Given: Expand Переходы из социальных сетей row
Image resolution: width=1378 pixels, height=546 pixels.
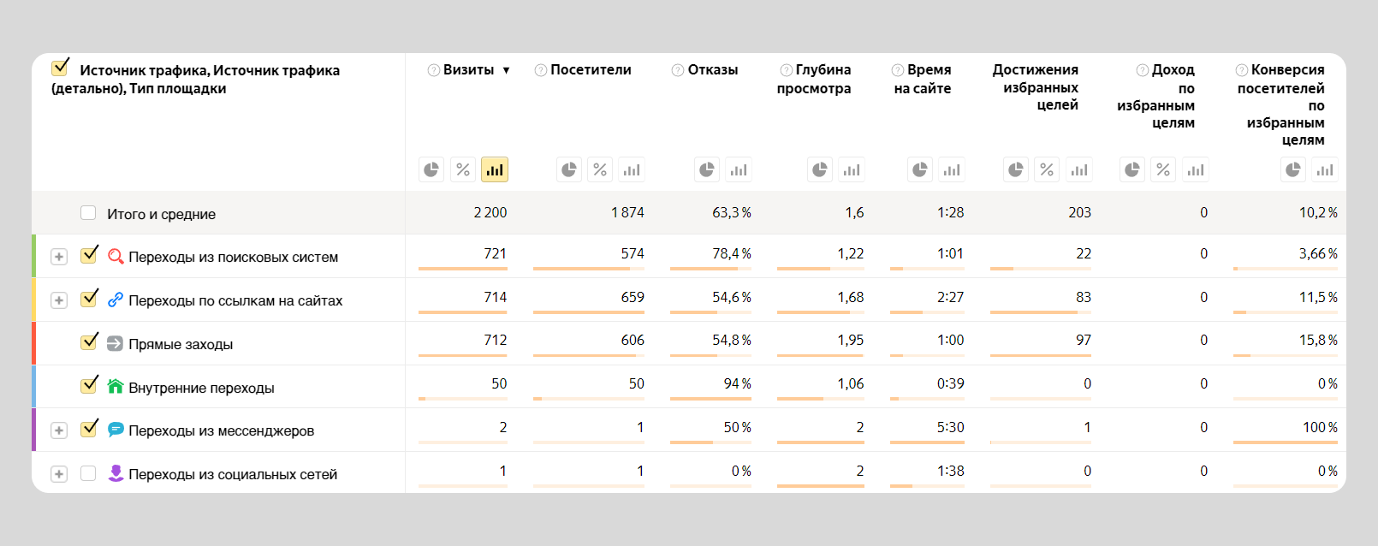Looking at the screenshot, I should (x=59, y=474).
